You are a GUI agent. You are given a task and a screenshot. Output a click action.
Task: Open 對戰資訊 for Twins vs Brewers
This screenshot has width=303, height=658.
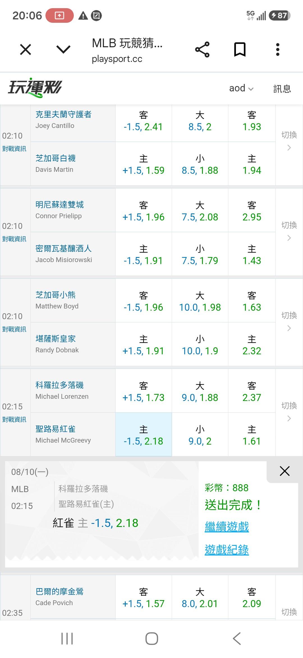(x=14, y=239)
